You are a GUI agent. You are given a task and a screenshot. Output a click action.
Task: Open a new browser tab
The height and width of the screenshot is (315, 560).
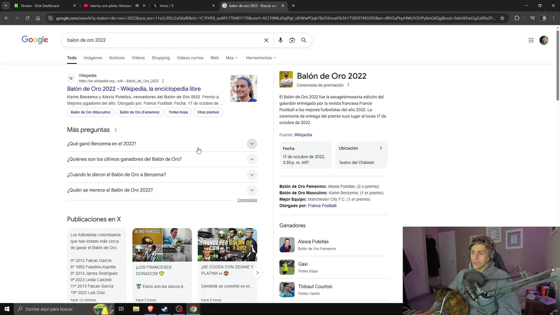pos(293,6)
